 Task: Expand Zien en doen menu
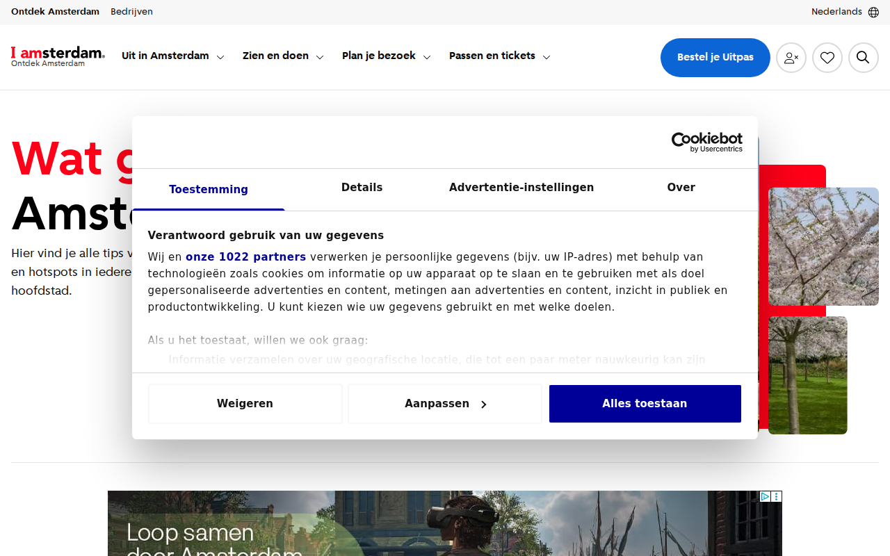point(283,56)
